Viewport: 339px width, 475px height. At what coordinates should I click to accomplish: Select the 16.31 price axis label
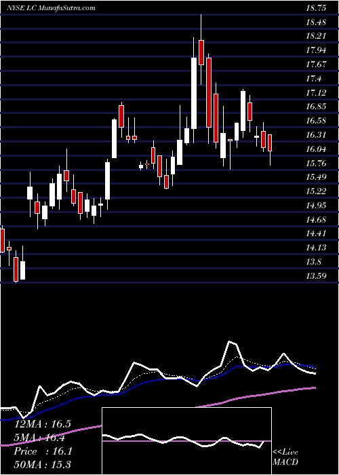click(x=316, y=135)
